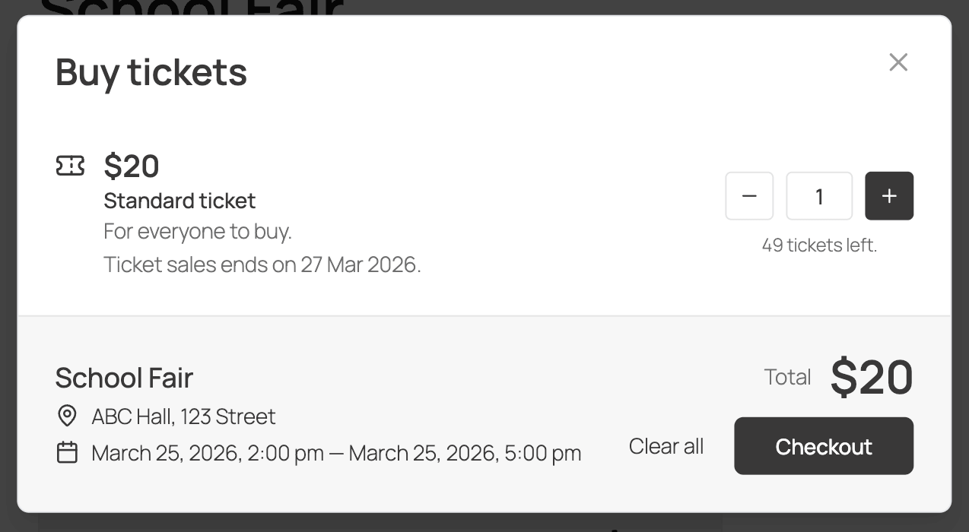Image resolution: width=969 pixels, height=532 pixels.
Task: Click the March 25 event date range text
Action: tap(335, 452)
